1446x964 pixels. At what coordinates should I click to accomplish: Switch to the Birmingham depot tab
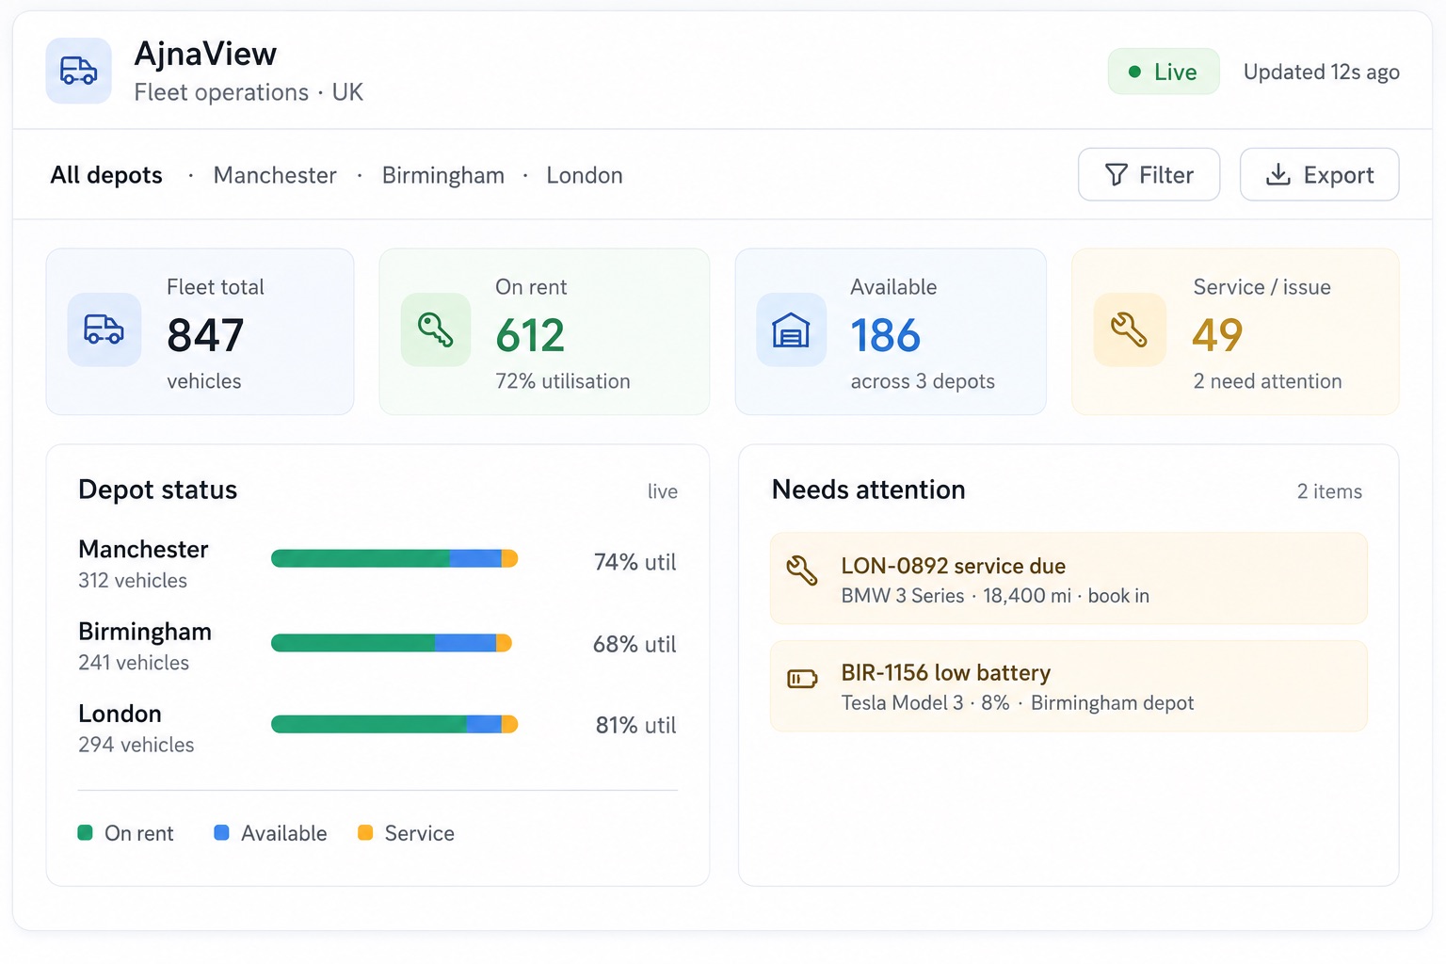click(443, 175)
